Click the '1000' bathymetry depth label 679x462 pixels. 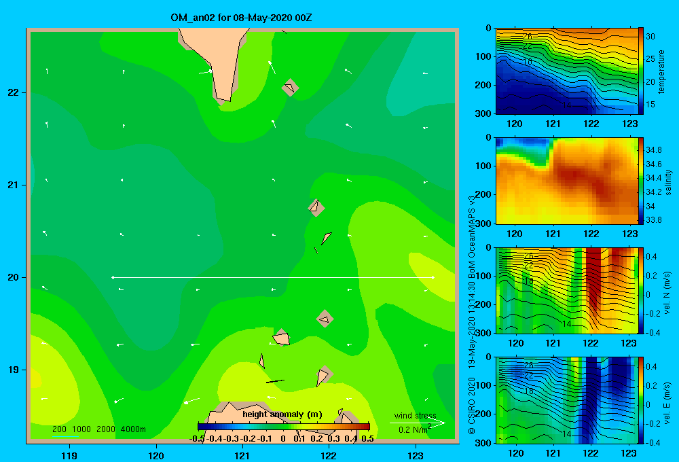81,429
